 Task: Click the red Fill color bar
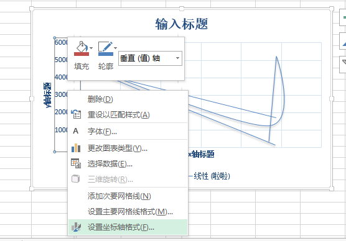[x=82, y=54]
